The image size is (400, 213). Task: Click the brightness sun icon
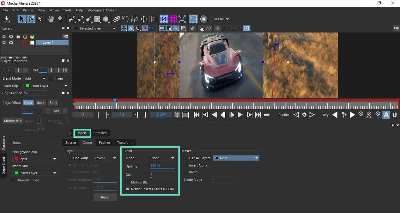pos(218,29)
